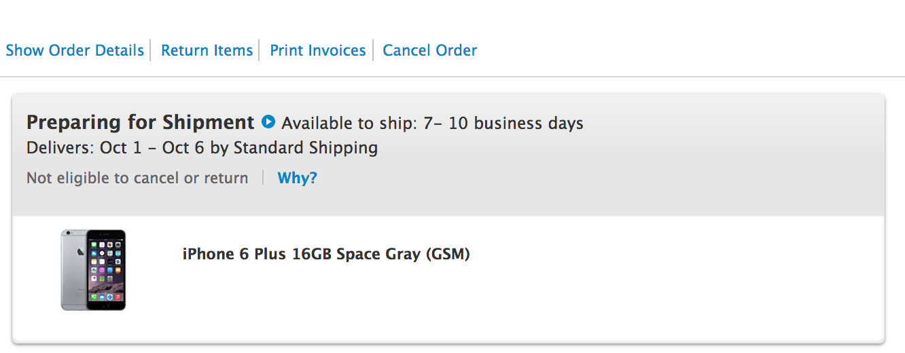The height and width of the screenshot is (353, 905).
Task: Select the Print Invoices link
Action: pyautogui.click(x=317, y=50)
